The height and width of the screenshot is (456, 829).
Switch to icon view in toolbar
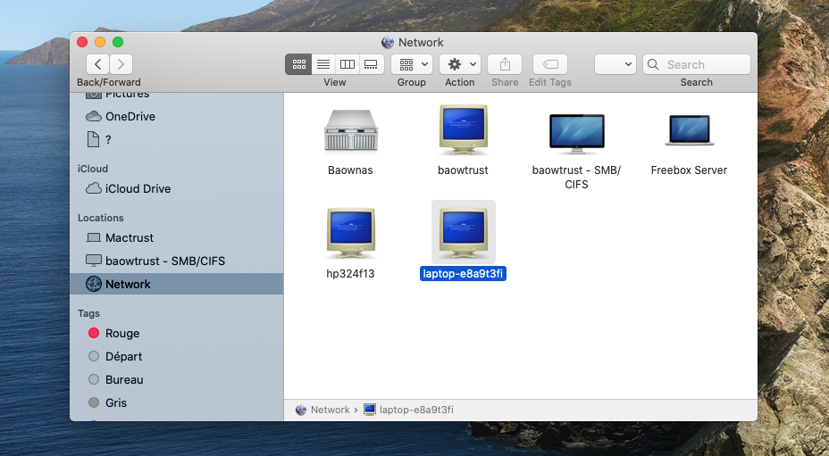pos(299,64)
